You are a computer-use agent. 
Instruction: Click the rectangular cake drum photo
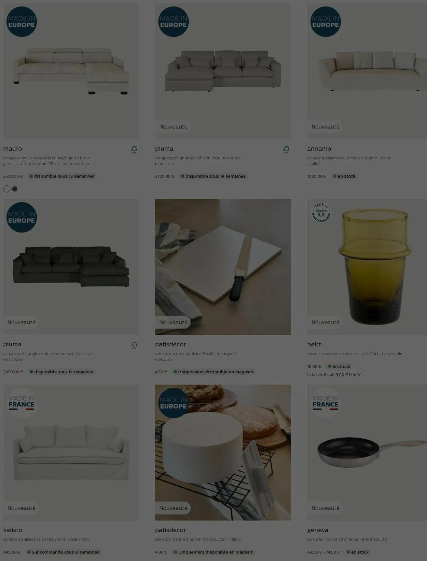coord(223,267)
